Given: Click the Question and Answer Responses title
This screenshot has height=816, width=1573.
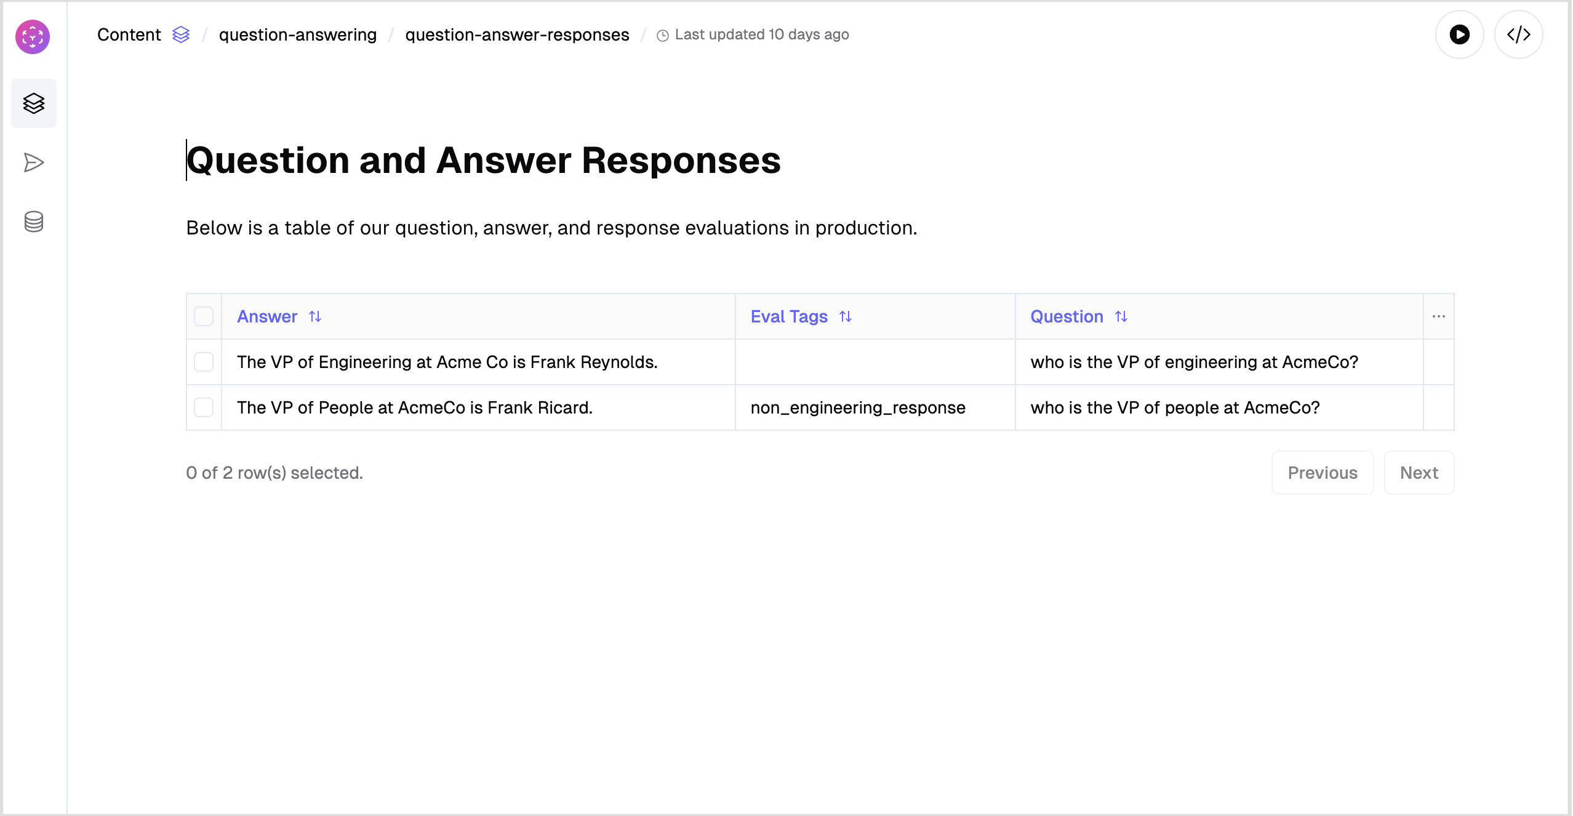Looking at the screenshot, I should (x=484, y=160).
